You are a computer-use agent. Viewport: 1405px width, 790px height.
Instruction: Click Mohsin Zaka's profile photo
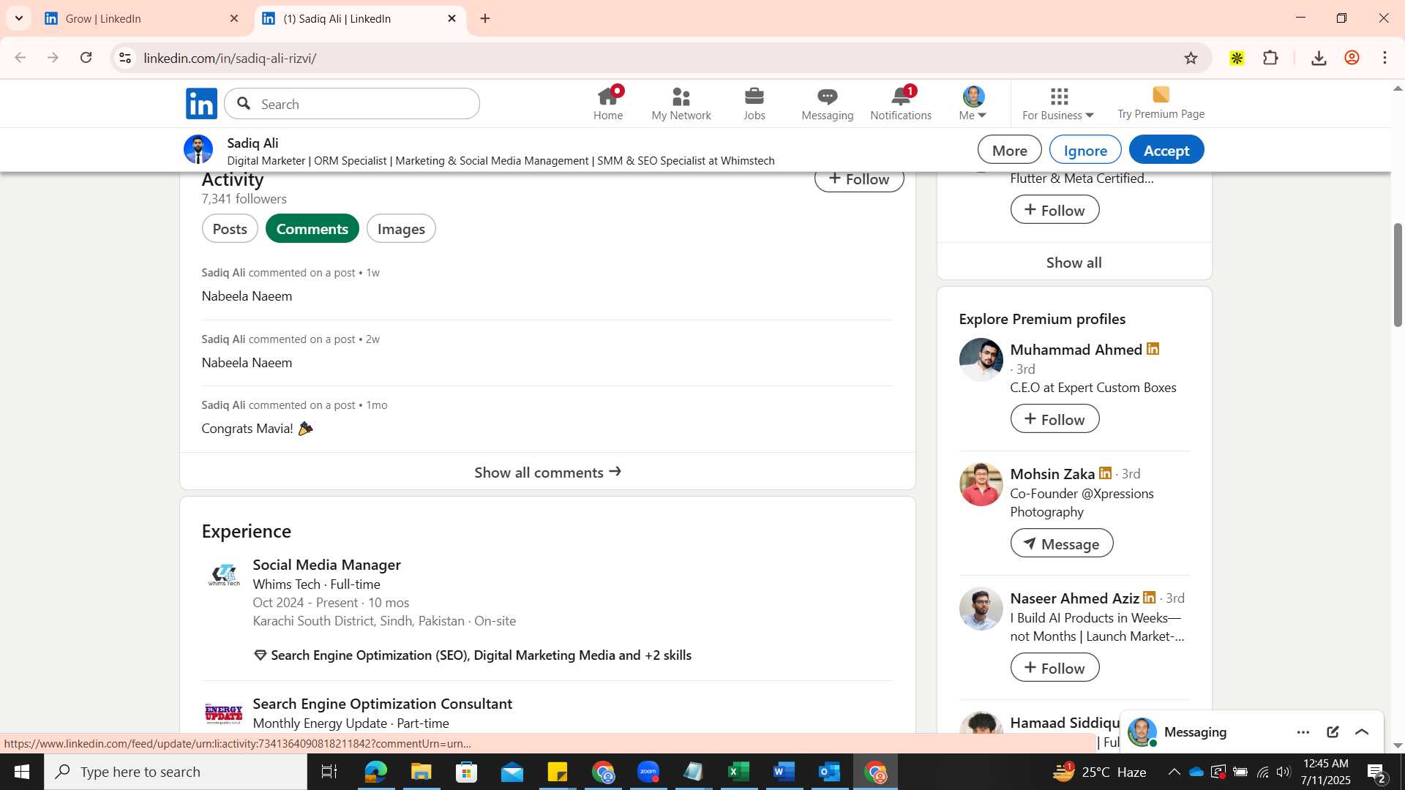[x=981, y=484]
